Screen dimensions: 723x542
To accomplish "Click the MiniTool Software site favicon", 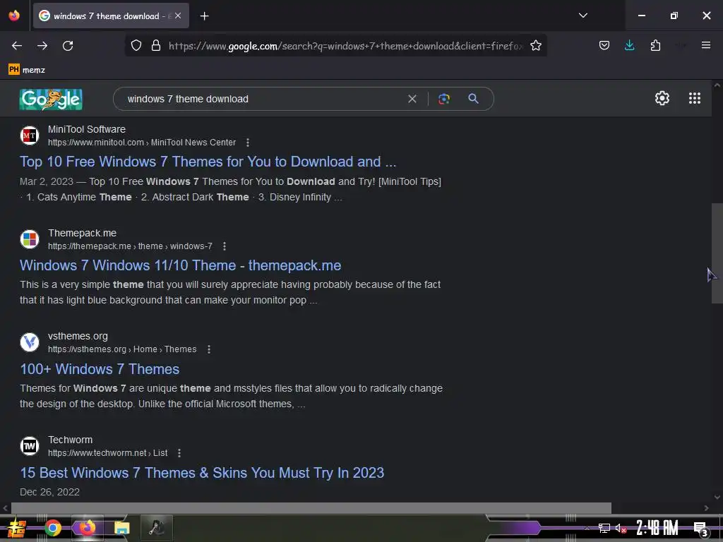I will point(30,135).
